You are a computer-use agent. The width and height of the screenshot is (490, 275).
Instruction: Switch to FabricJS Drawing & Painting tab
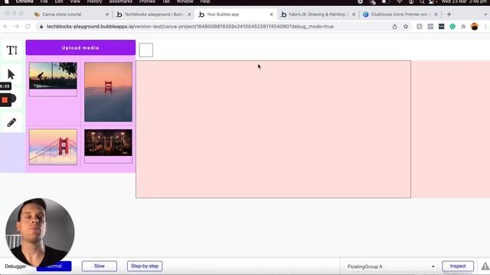point(318,15)
